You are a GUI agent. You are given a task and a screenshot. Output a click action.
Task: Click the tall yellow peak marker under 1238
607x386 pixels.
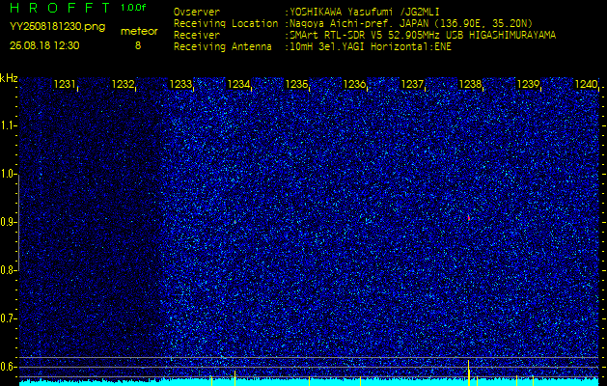pyautogui.click(x=469, y=372)
